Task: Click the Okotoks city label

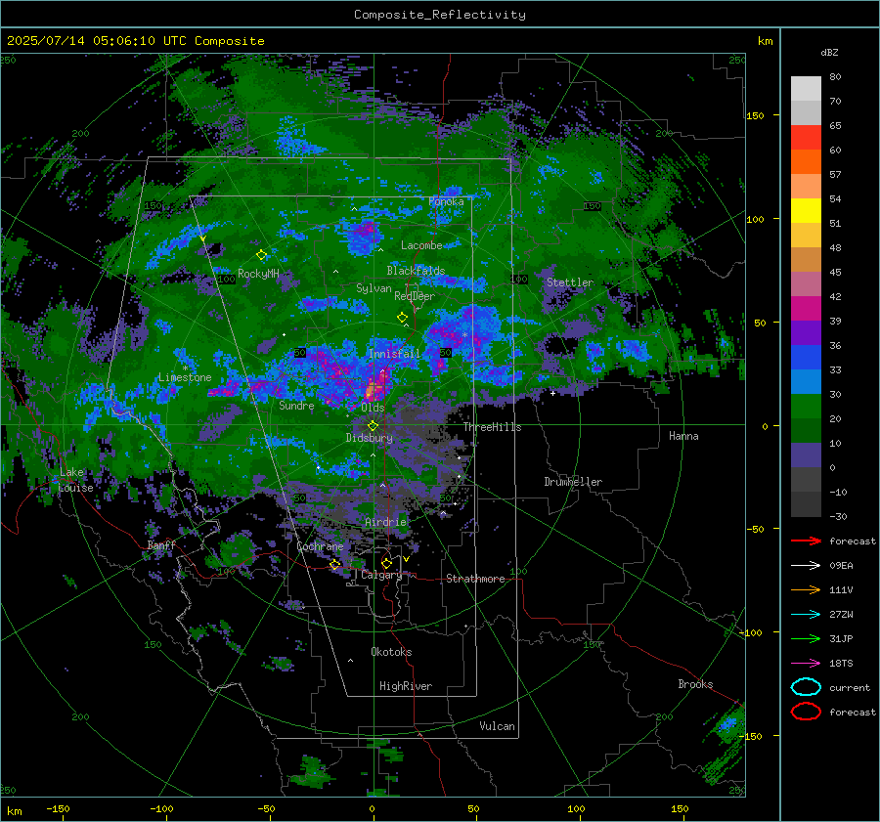Action: pos(391,652)
